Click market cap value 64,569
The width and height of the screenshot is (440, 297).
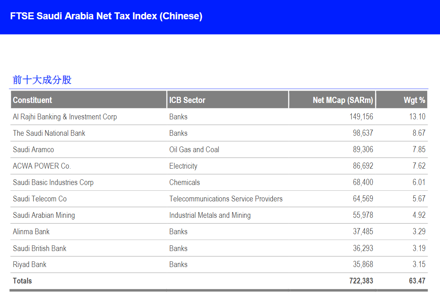363,199
